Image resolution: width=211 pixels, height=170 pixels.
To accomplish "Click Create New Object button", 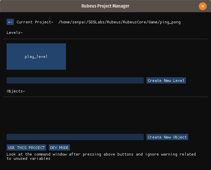I will [167, 137].
